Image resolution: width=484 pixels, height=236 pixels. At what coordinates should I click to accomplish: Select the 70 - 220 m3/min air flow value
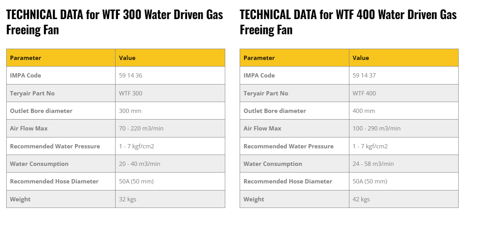(x=141, y=129)
